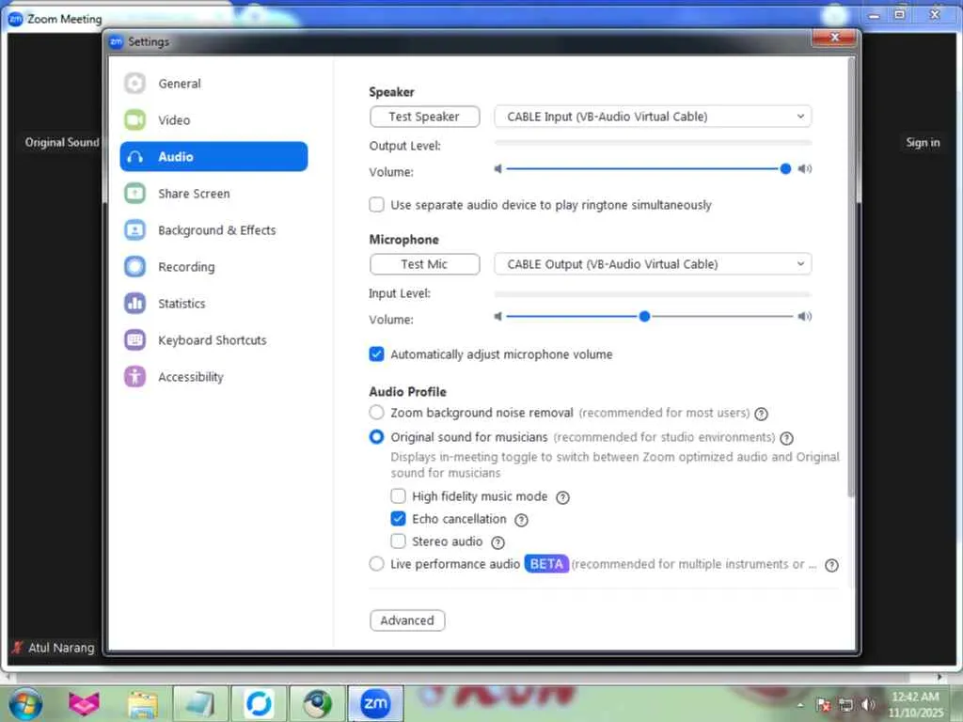Open General settings tab
The height and width of the screenshot is (722, 963).
pos(213,84)
